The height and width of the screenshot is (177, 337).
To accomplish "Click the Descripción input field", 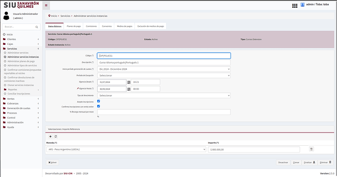I will [164, 62].
